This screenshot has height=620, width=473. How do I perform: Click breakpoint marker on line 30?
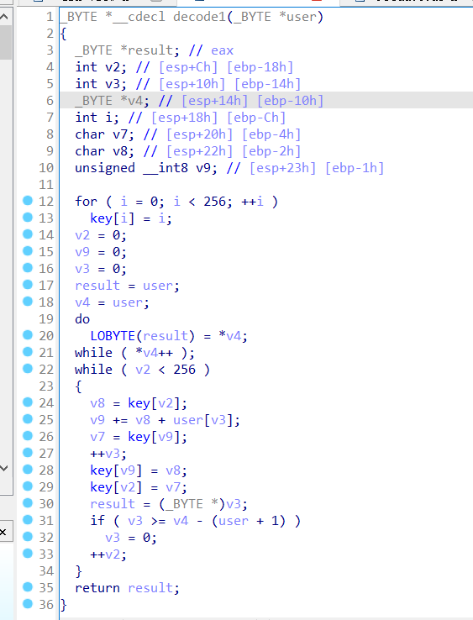[x=28, y=503]
